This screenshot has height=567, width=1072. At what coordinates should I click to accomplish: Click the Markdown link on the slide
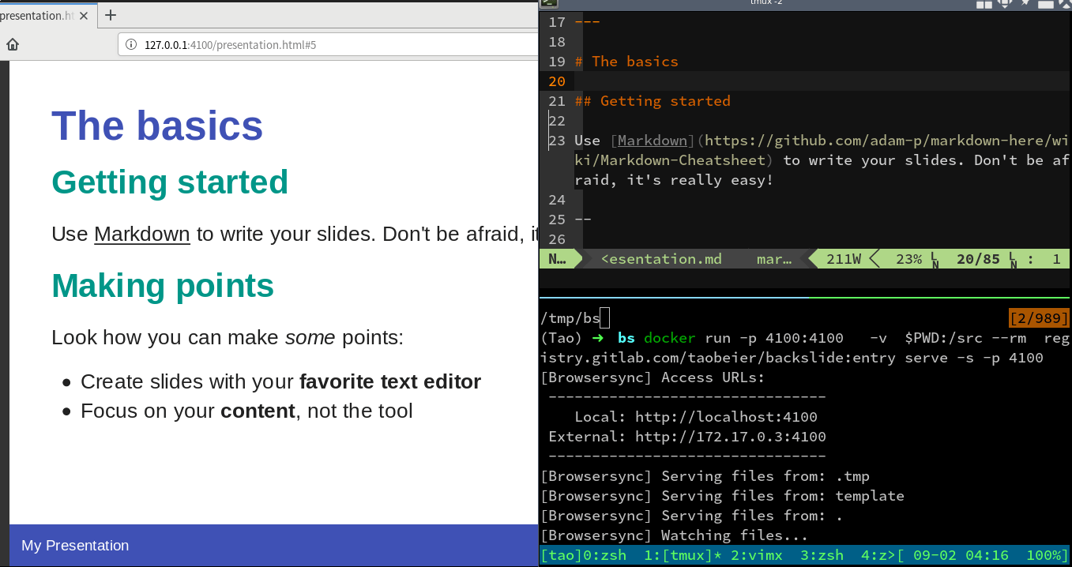[x=141, y=234]
